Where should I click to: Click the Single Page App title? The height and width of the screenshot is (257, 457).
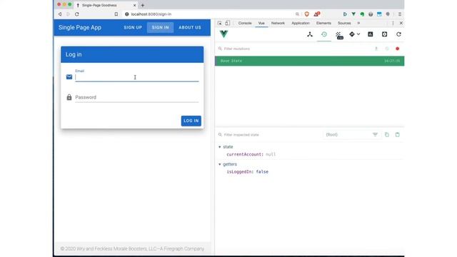click(x=80, y=27)
